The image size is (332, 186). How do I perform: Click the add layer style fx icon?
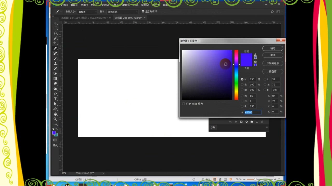pyautogui.click(x=236, y=122)
